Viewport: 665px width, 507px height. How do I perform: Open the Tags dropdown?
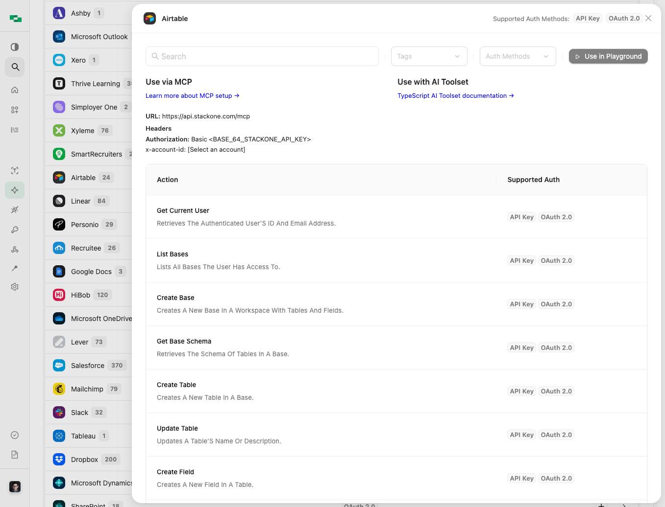[x=428, y=56]
